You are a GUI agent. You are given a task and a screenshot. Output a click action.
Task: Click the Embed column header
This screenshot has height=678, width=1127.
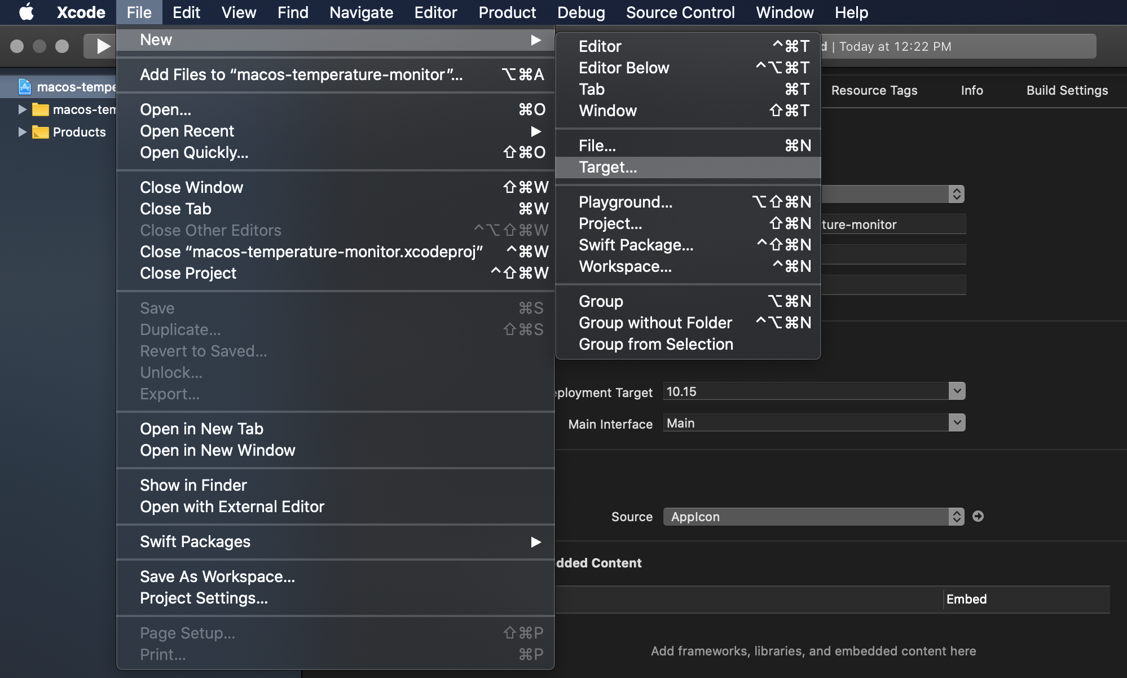[966, 599]
